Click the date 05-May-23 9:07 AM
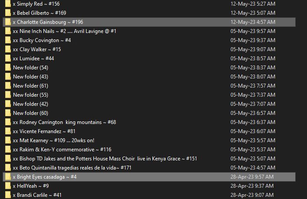307x199 pixels. 253,49
